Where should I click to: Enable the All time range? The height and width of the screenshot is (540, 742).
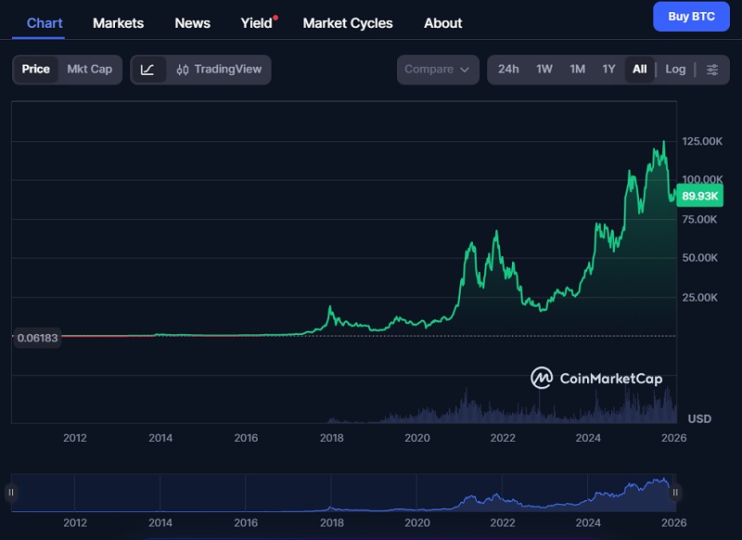coord(639,69)
